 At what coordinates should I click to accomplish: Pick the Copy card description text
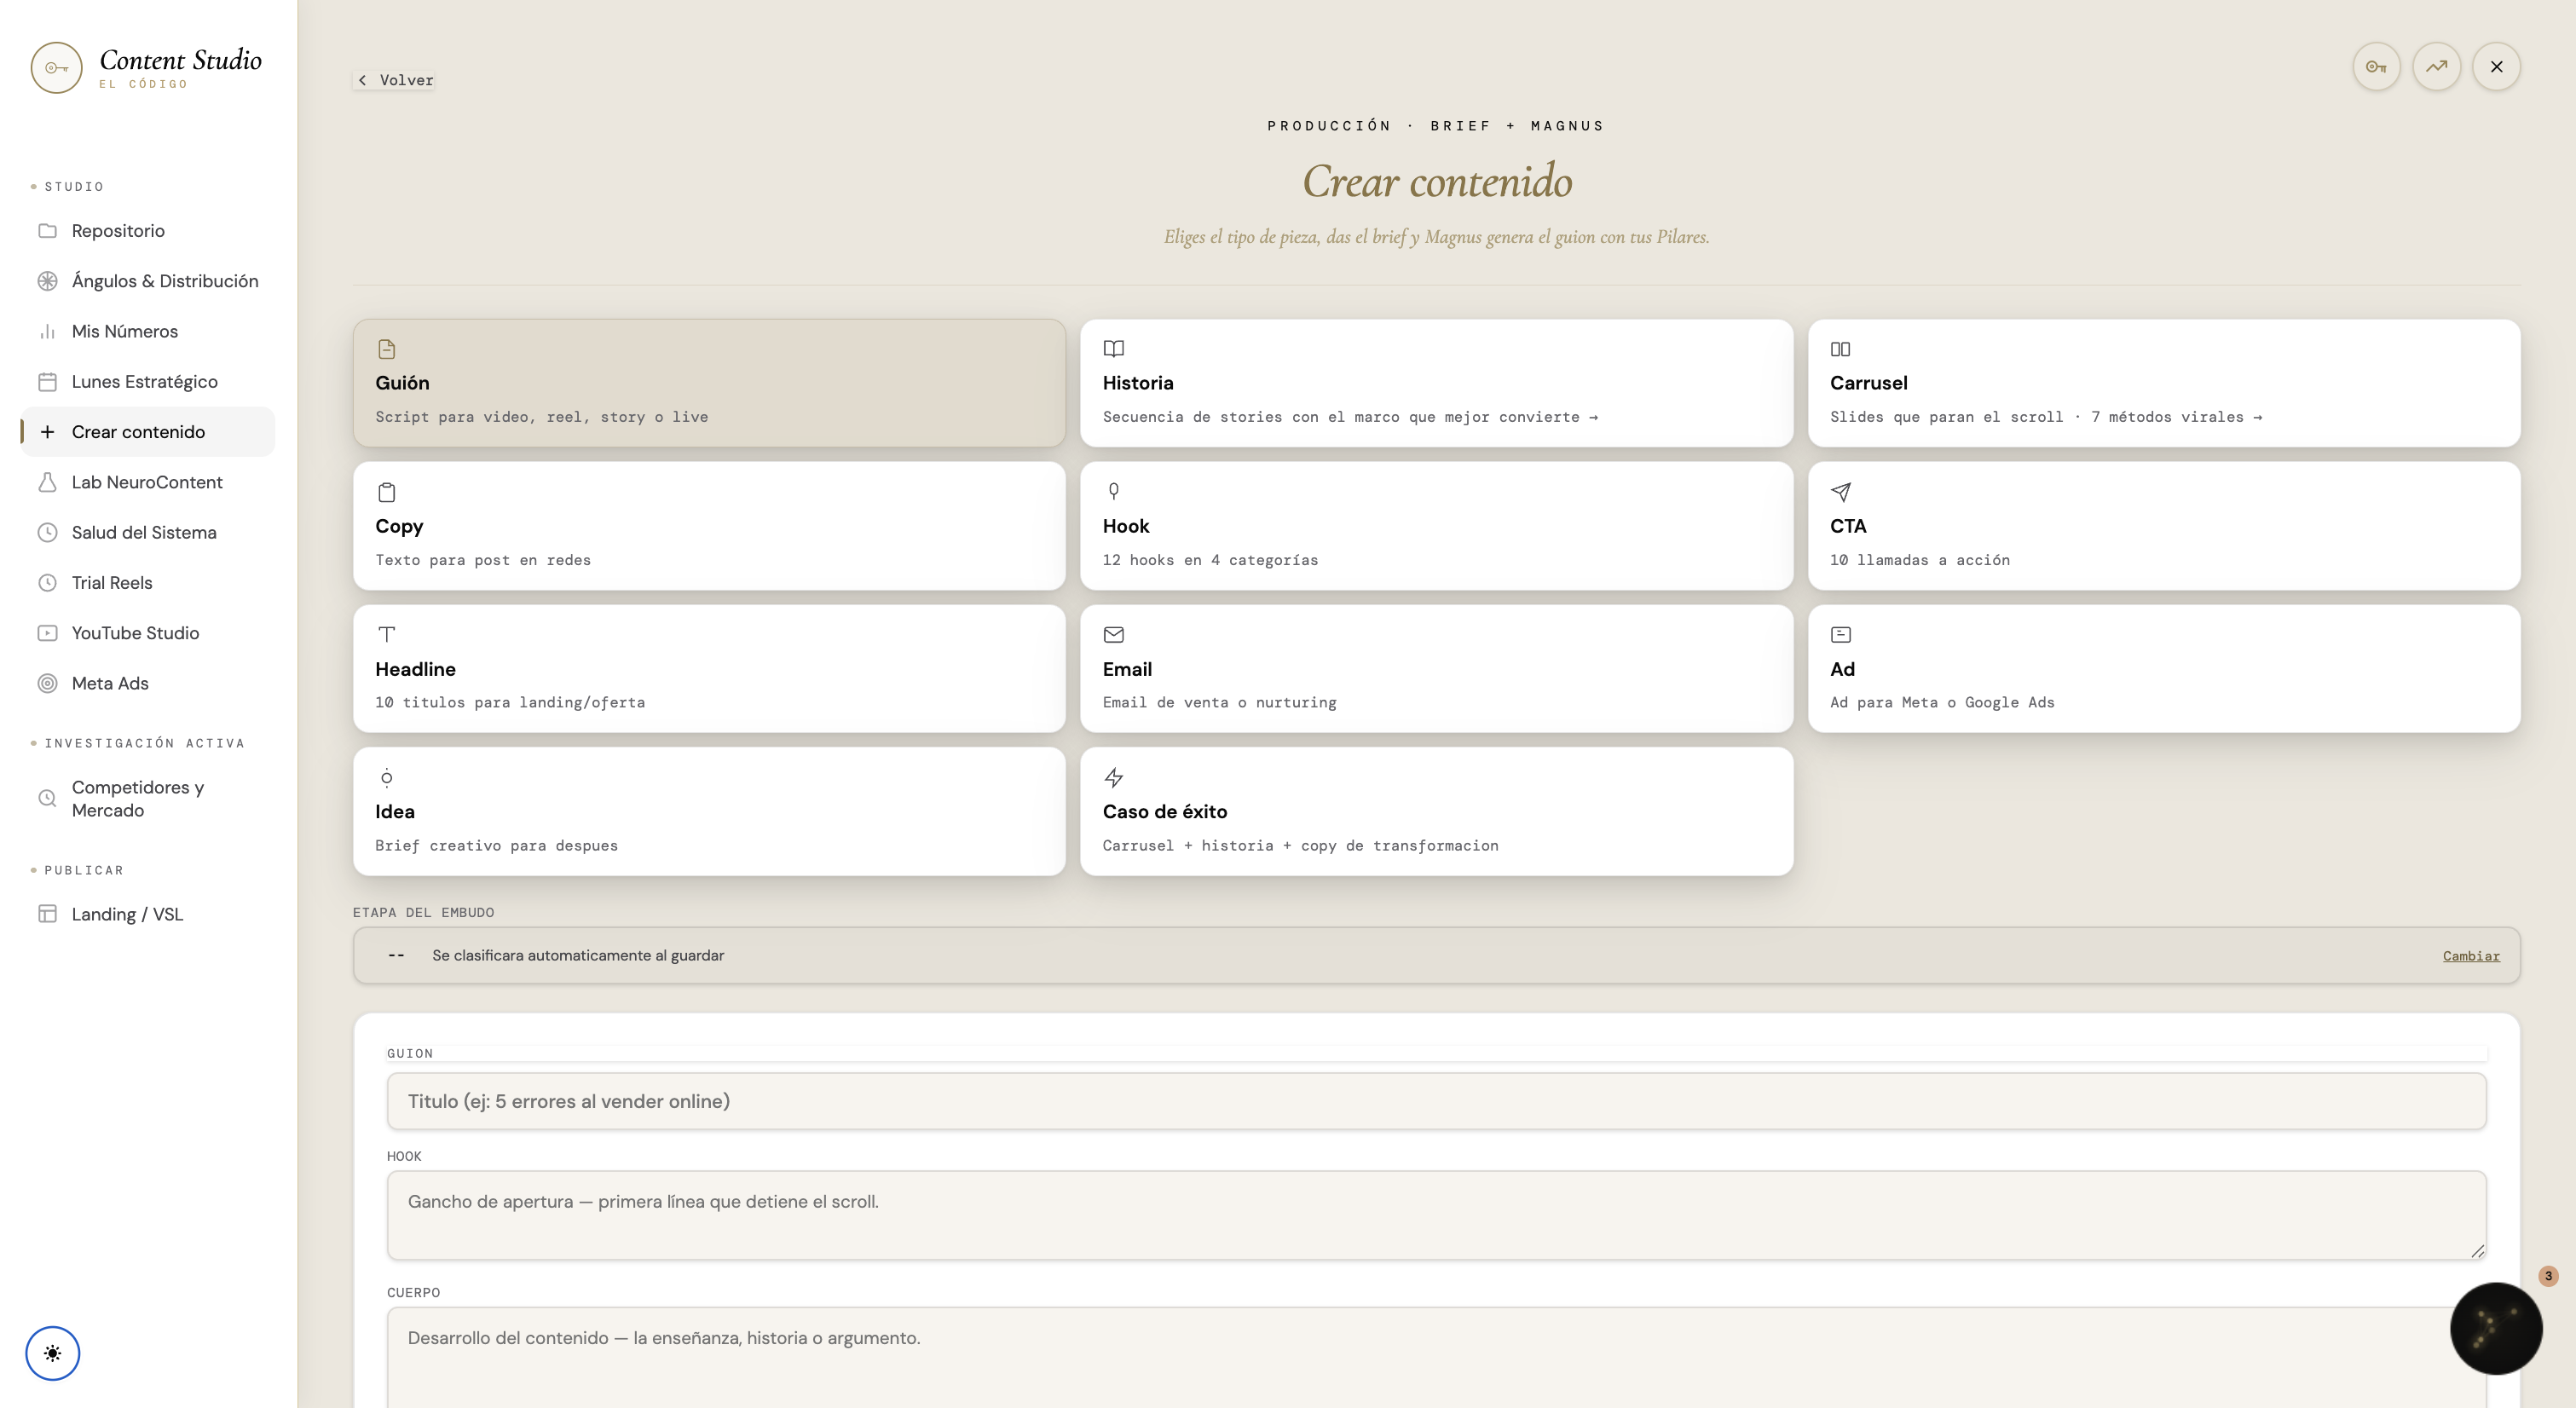(483, 560)
